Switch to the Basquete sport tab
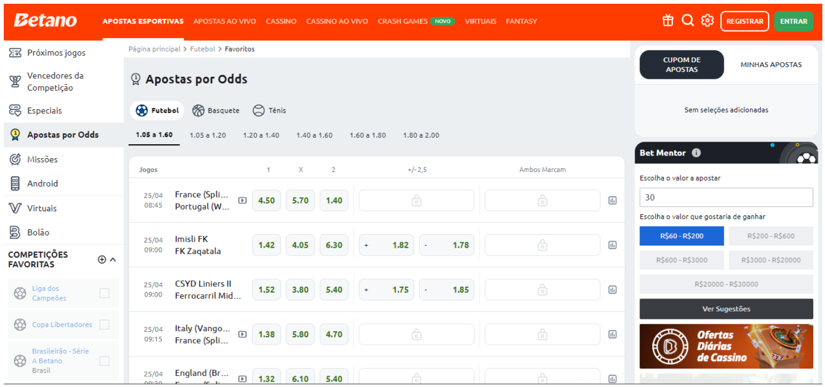The height and width of the screenshot is (387, 825). click(215, 110)
